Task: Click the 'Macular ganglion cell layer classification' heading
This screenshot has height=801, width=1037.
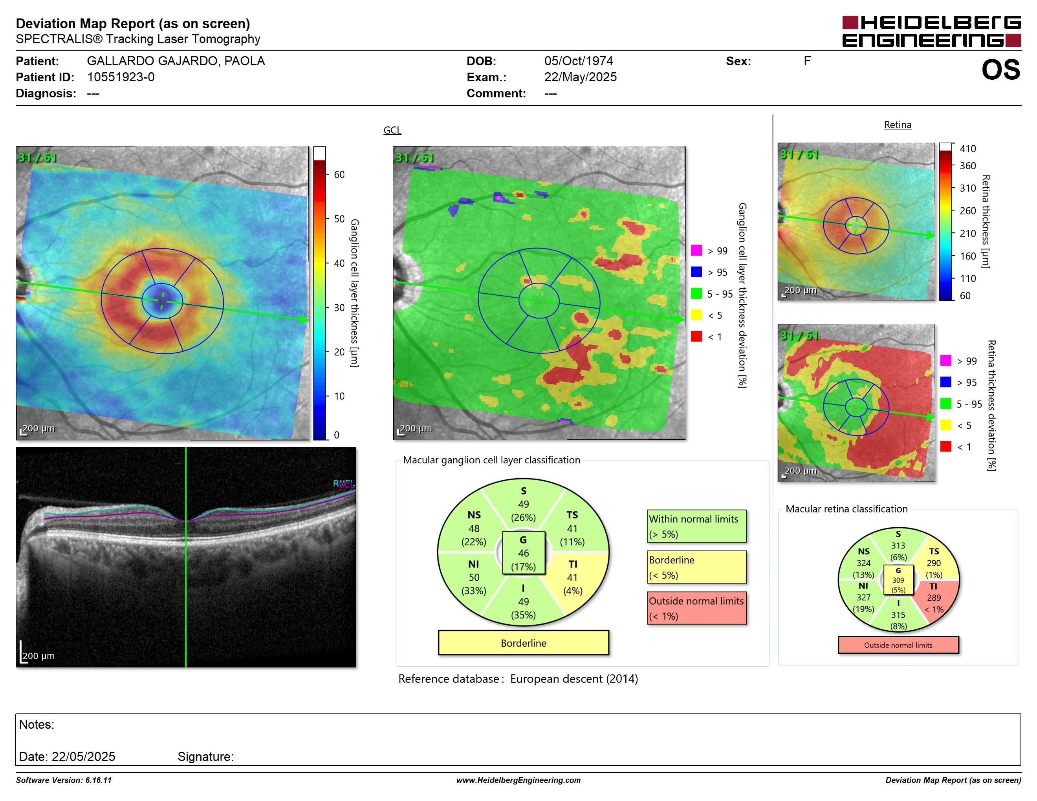Action: click(491, 460)
